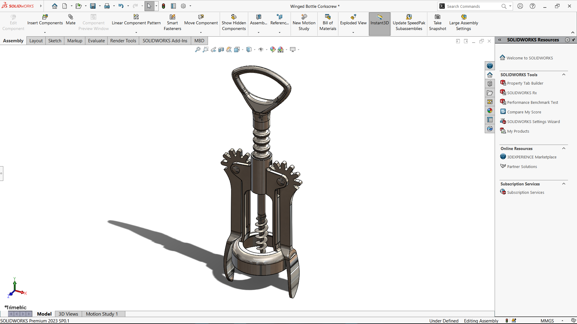The width and height of the screenshot is (577, 324).
Task: Open the Evaluate tab
Action: pos(96,41)
